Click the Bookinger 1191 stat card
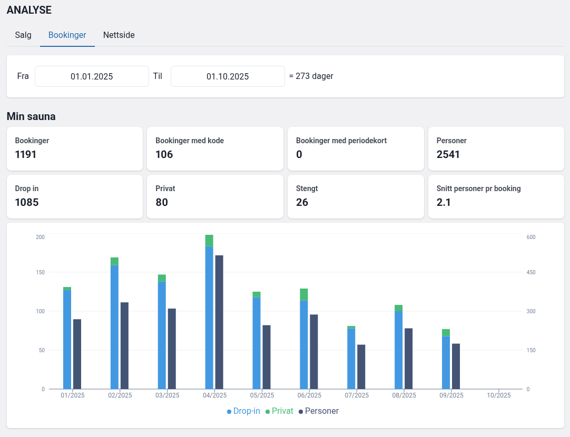 pos(74,148)
